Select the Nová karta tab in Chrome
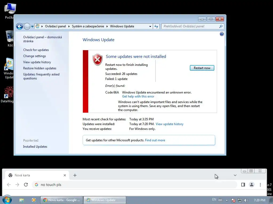This screenshot has width=273, height=204. 37,175
